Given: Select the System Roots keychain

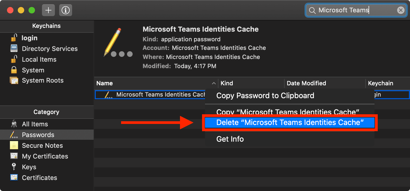Looking at the screenshot, I should pos(43,80).
